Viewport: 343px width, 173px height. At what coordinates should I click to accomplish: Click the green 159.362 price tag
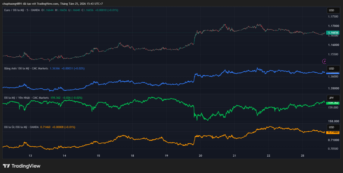click(x=333, y=103)
